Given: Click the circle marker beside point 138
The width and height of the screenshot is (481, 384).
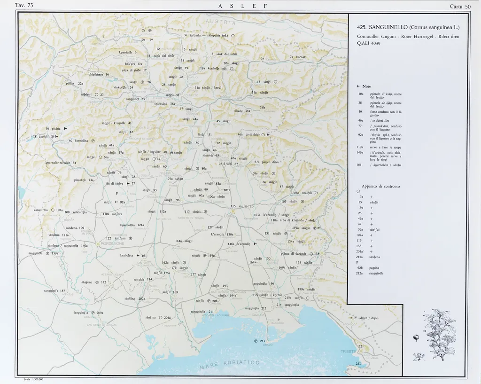Looking at the screenshot, I should click(x=311, y=254).
